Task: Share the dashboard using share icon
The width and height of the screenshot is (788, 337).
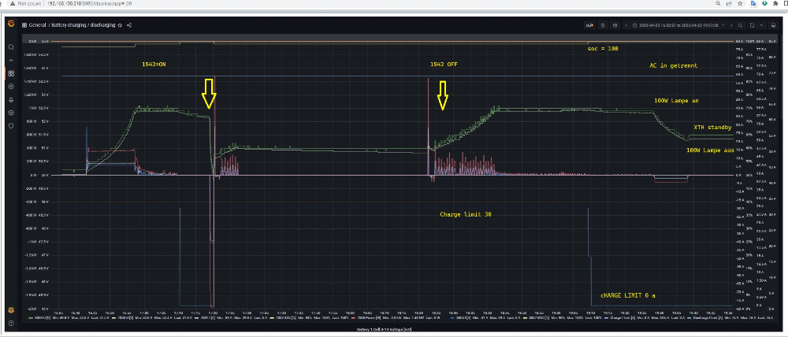Action: click(128, 25)
